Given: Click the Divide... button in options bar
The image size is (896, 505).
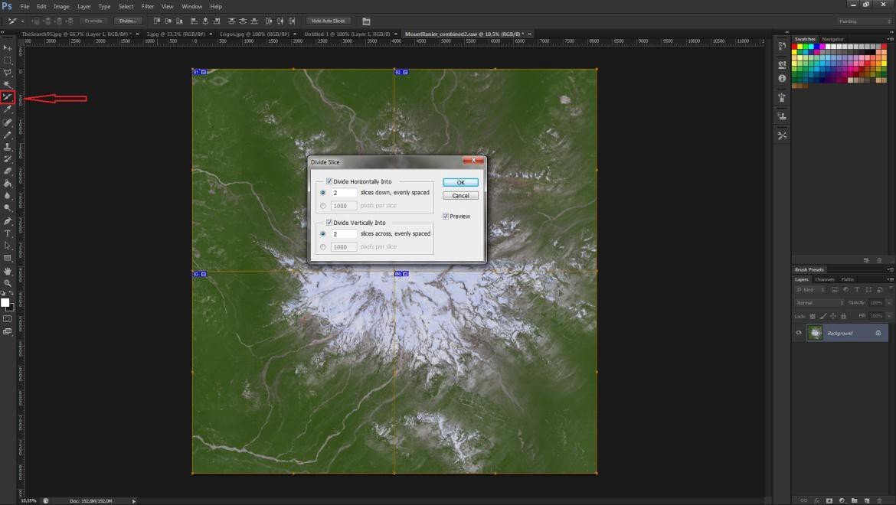Looking at the screenshot, I should pos(127,21).
